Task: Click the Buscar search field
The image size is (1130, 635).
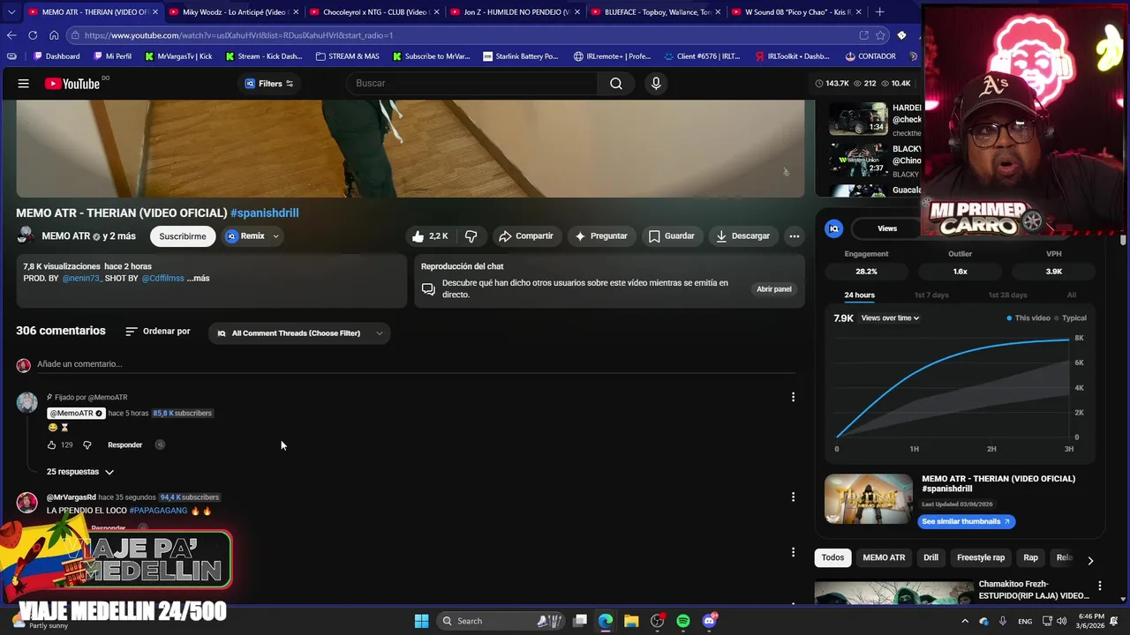Action: tap(472, 84)
